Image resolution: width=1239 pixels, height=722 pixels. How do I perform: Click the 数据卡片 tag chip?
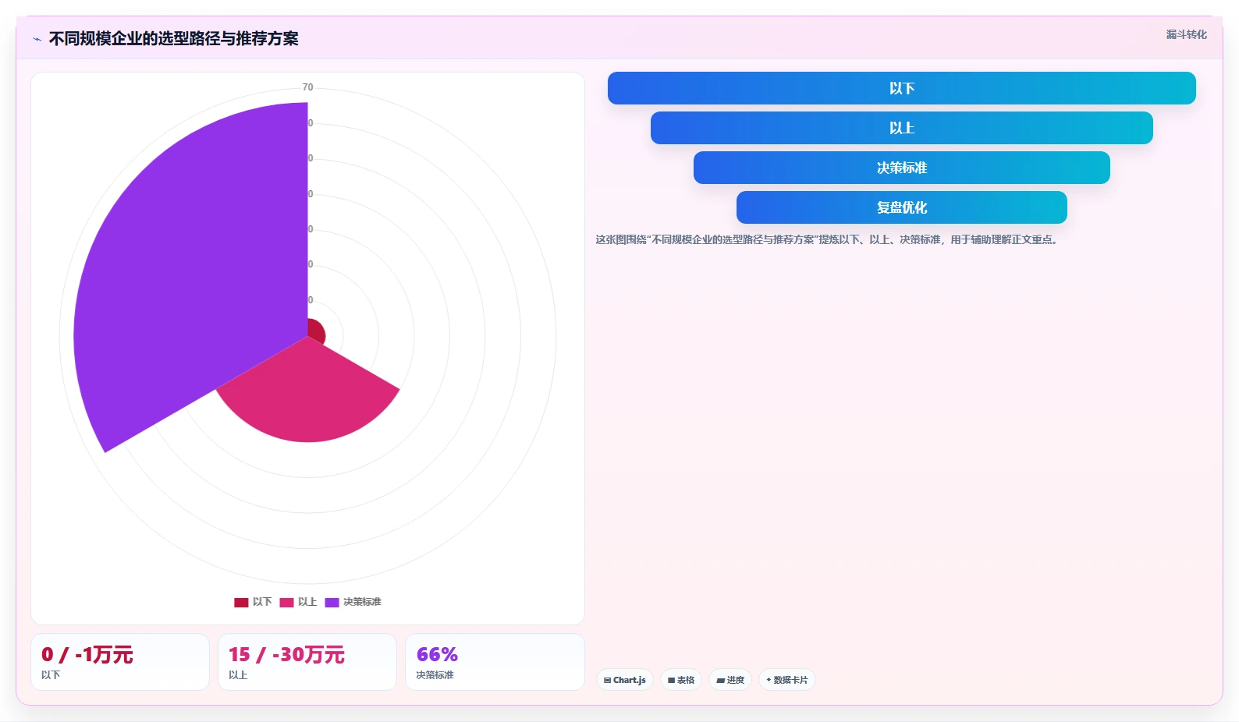(x=787, y=680)
